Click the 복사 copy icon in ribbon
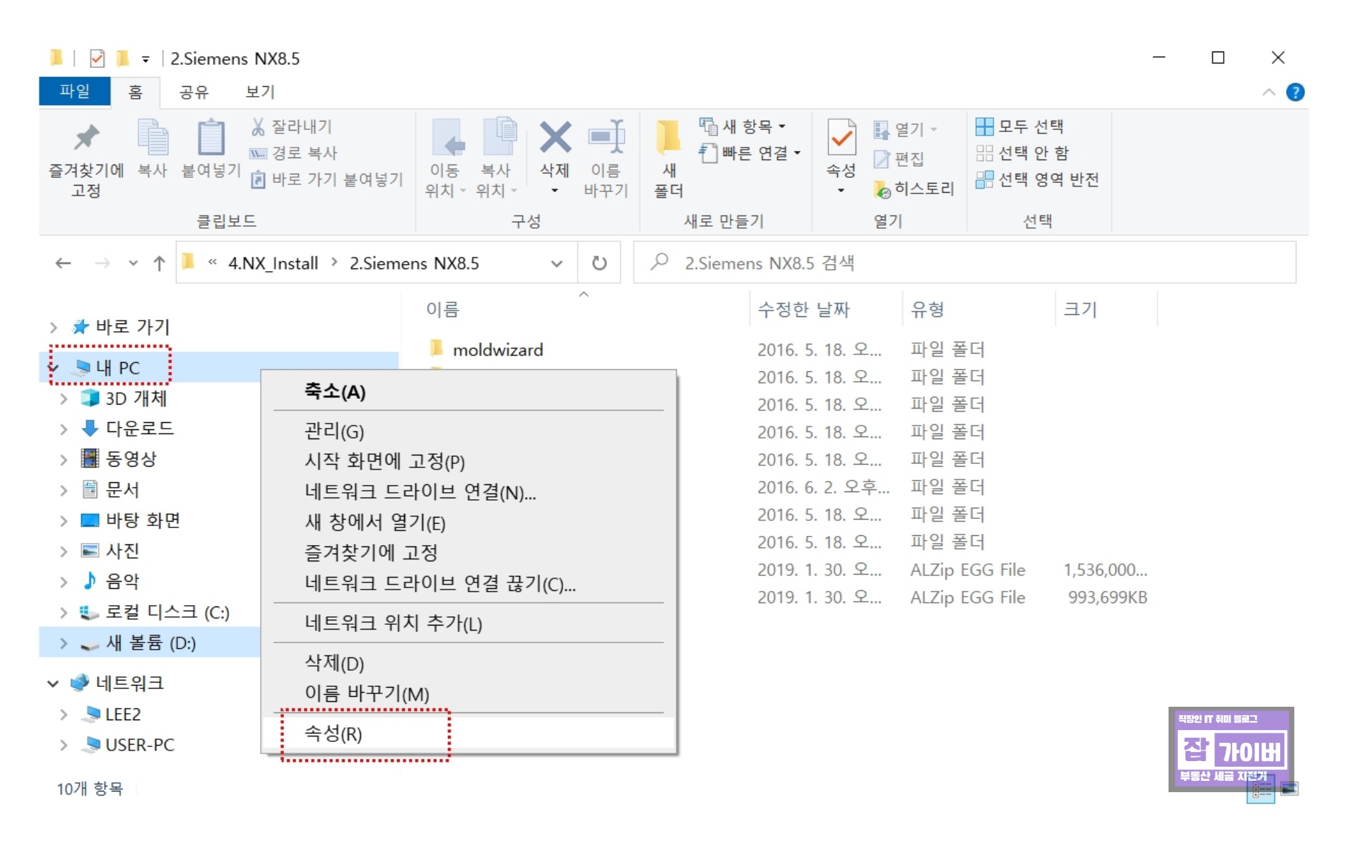The width and height of the screenshot is (1348, 843). pos(153,137)
